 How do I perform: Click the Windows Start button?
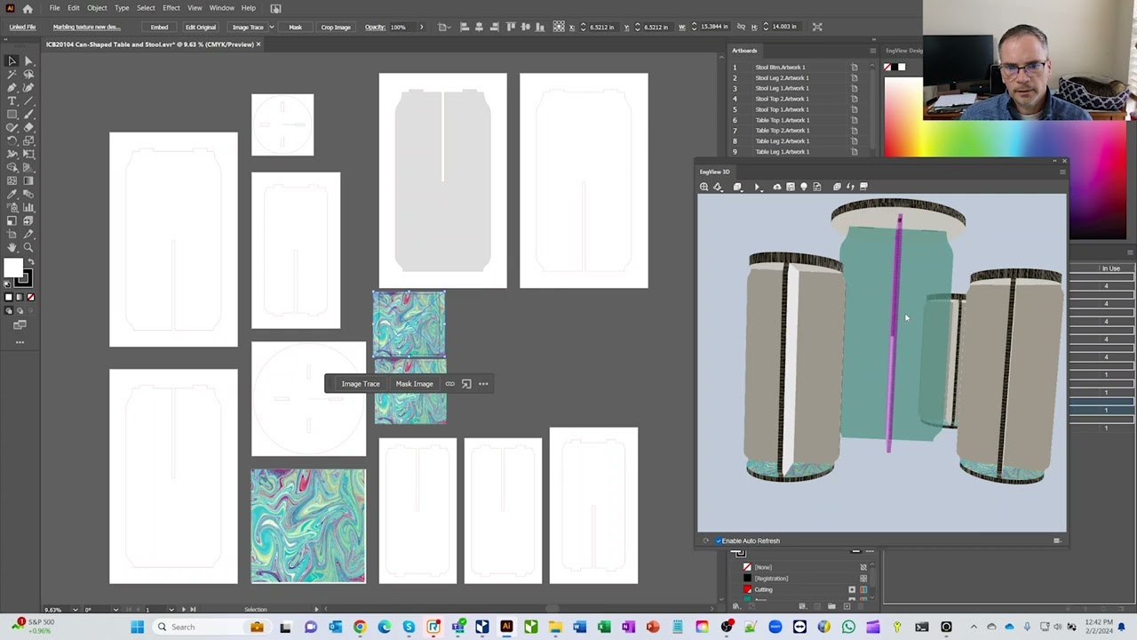pos(138,627)
